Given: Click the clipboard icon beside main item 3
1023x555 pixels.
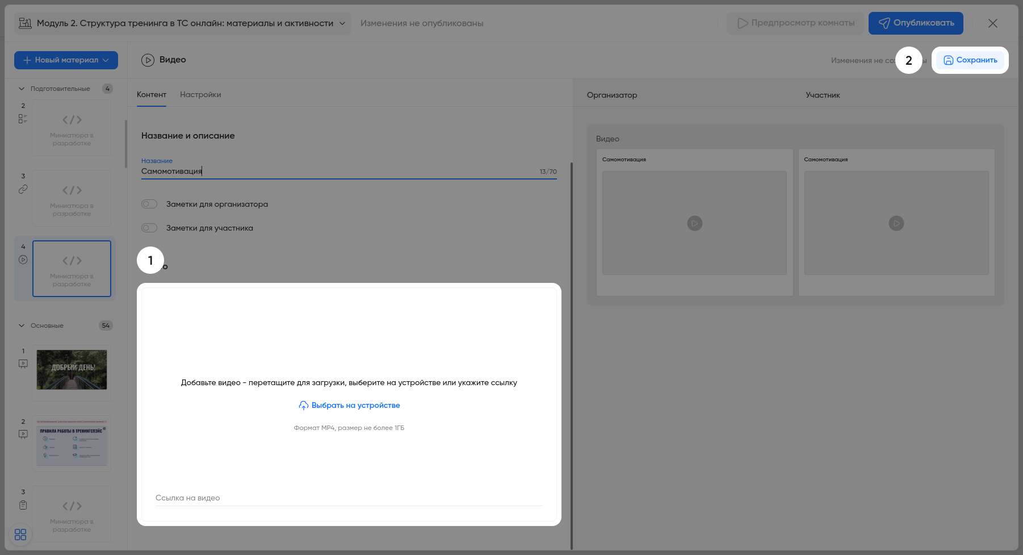Looking at the screenshot, I should [x=23, y=505].
